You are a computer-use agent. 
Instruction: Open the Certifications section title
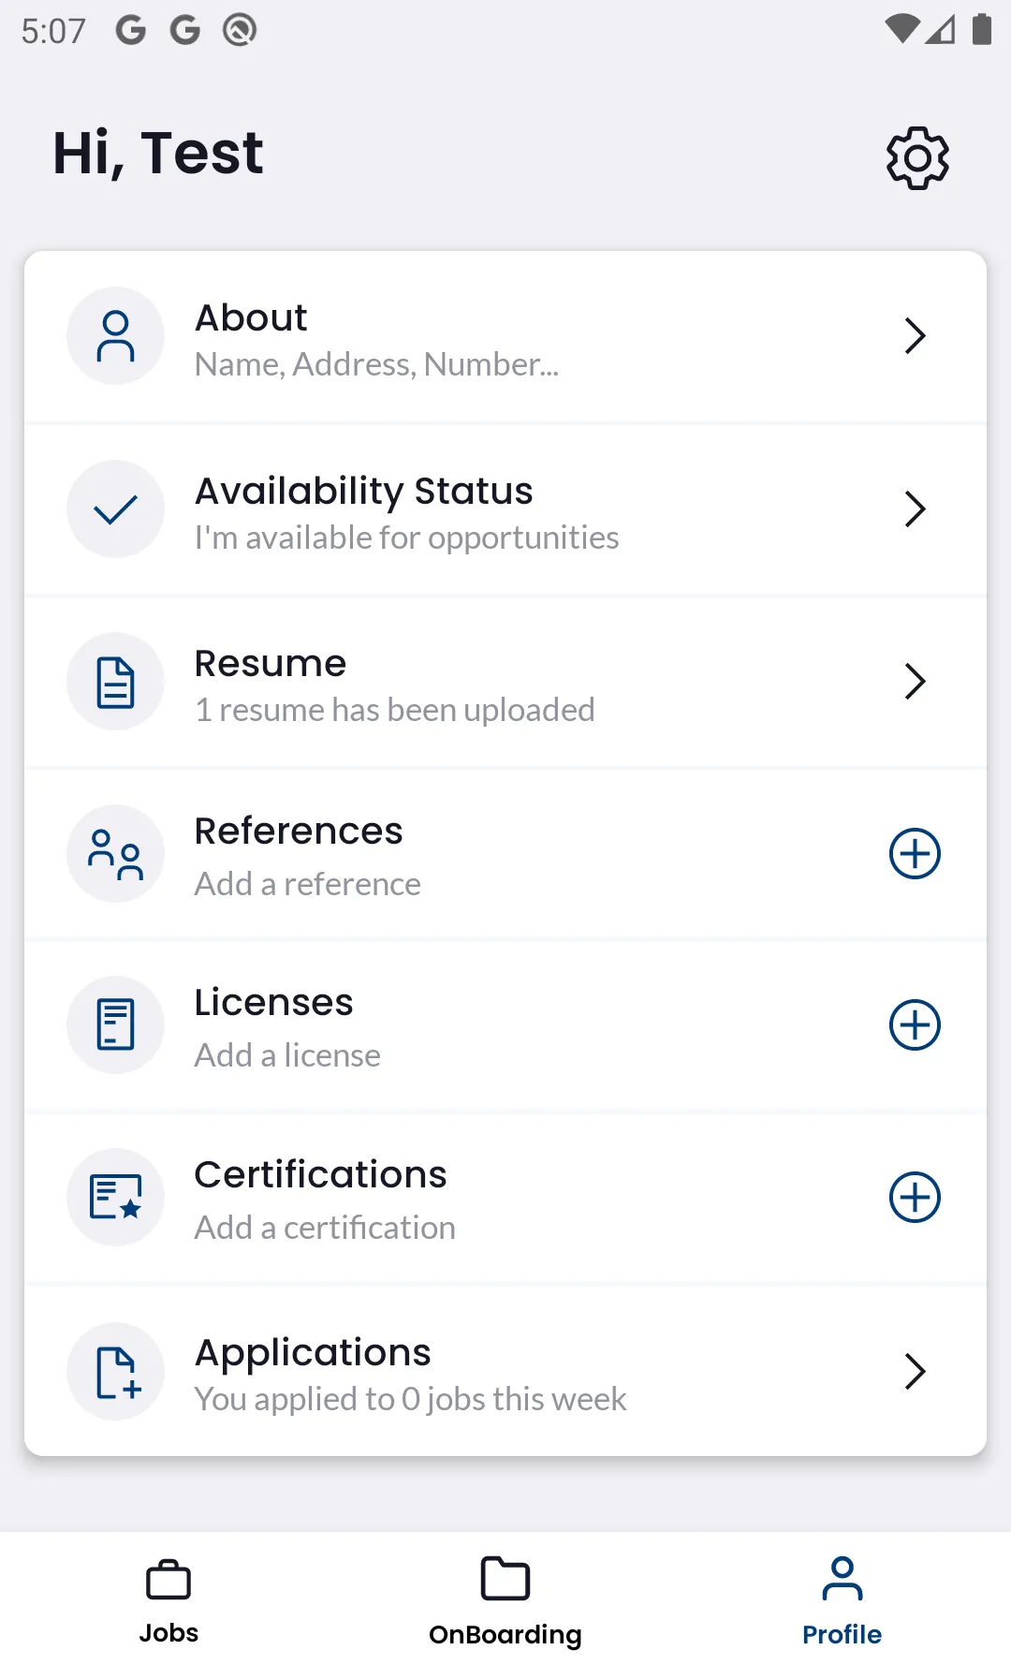click(x=320, y=1175)
